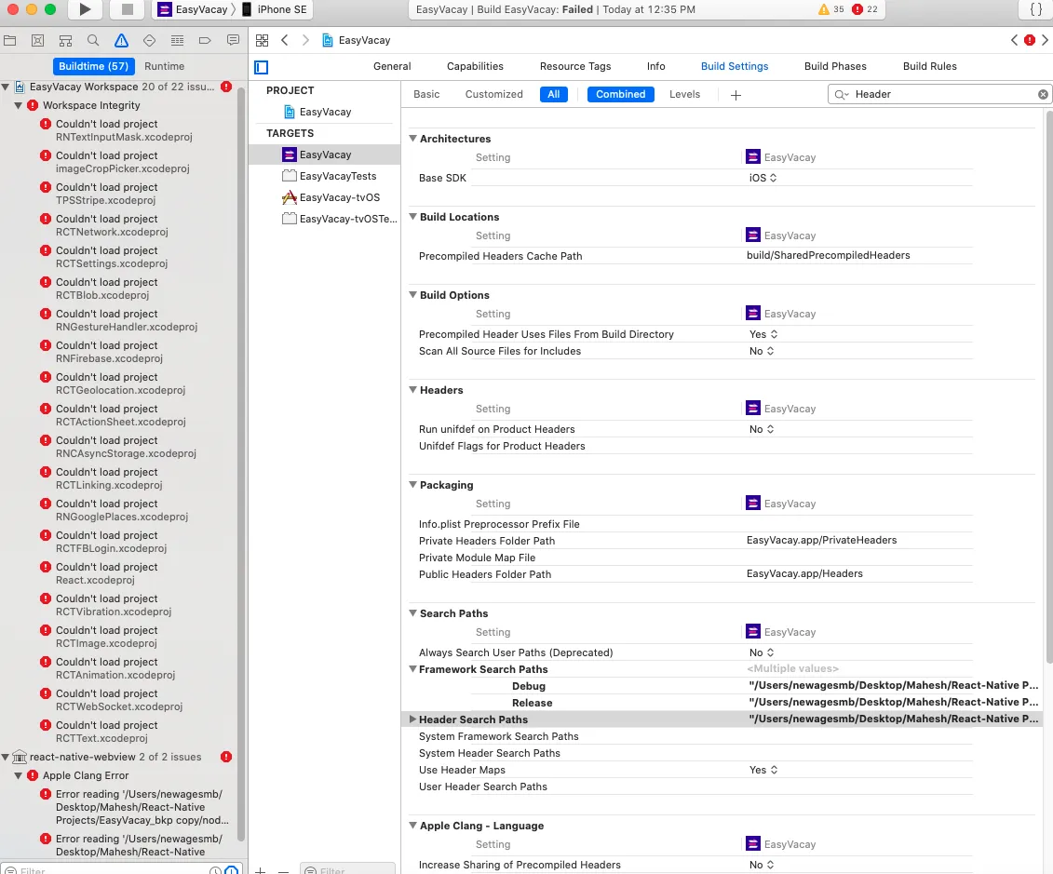Expand the Header Search Paths row

pyautogui.click(x=412, y=719)
